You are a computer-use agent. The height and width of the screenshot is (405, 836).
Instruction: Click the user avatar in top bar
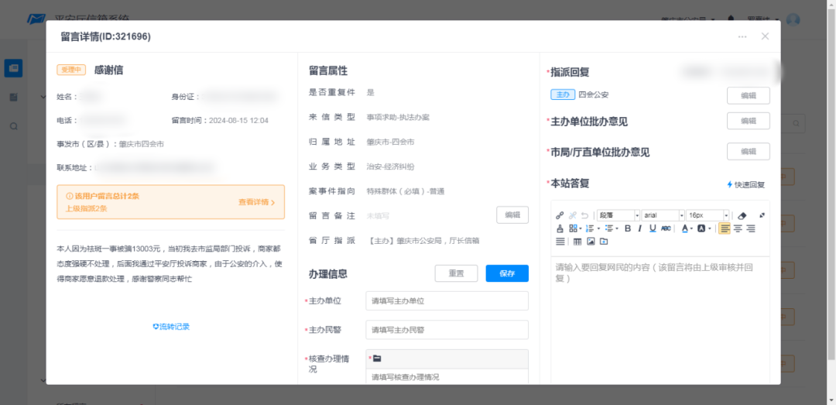[793, 19]
